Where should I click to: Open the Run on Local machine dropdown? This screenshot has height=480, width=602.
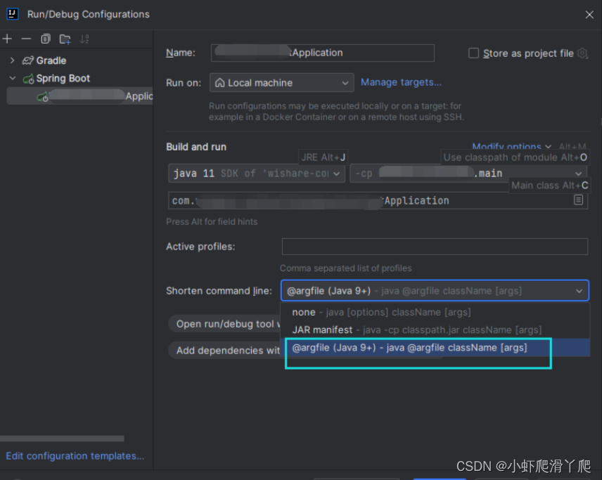pos(282,82)
